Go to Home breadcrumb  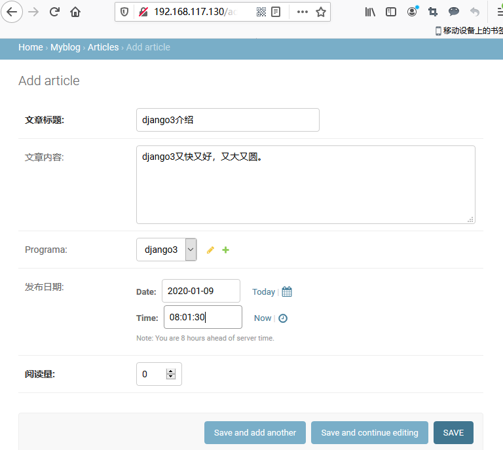click(31, 47)
